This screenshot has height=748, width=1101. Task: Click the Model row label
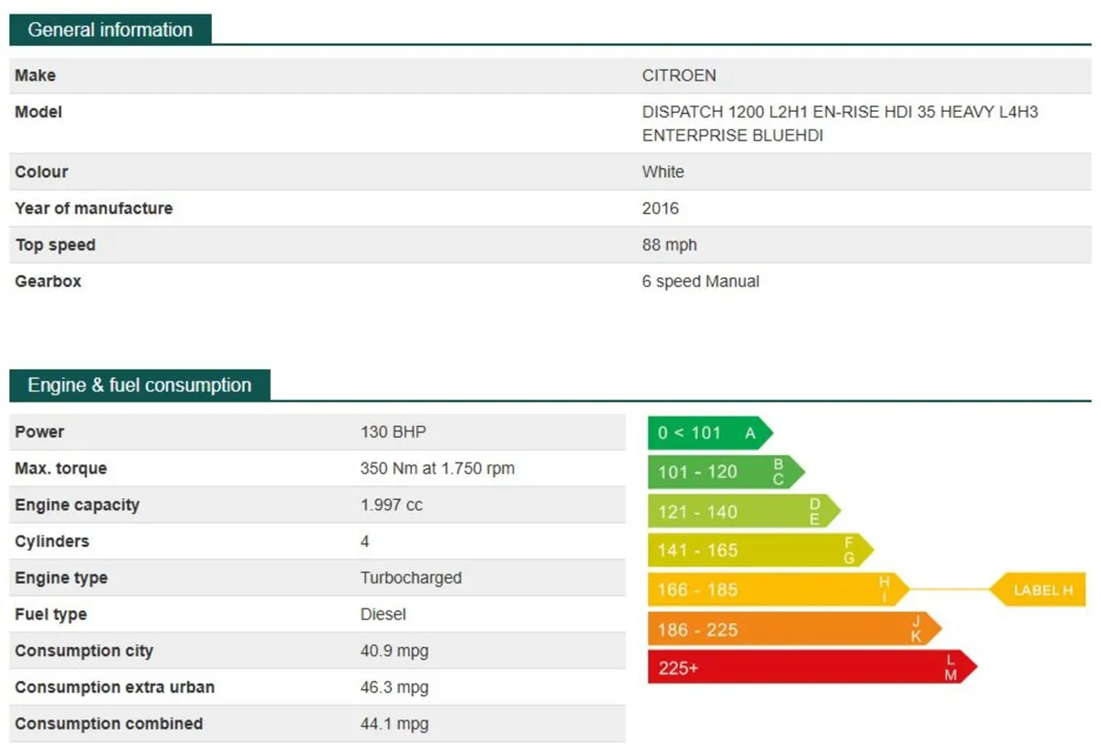(39, 112)
